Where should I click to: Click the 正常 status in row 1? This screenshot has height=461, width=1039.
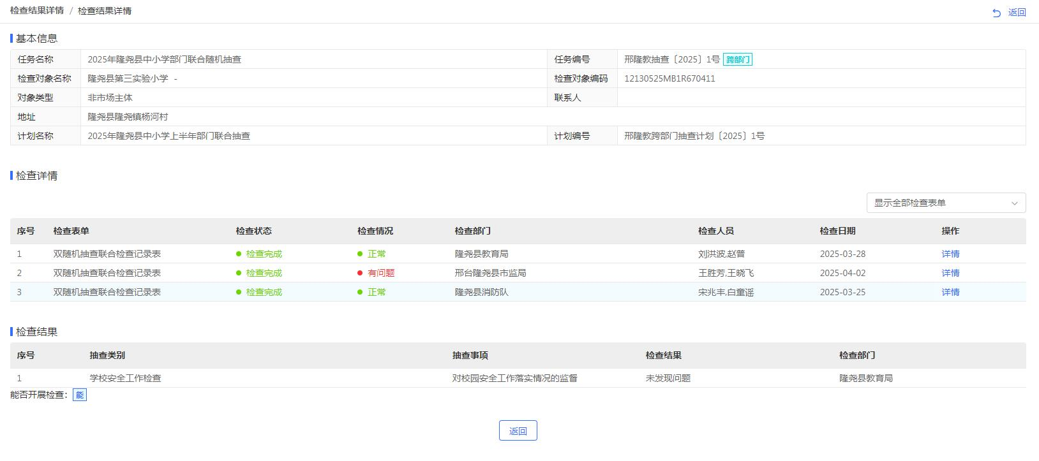pos(376,254)
